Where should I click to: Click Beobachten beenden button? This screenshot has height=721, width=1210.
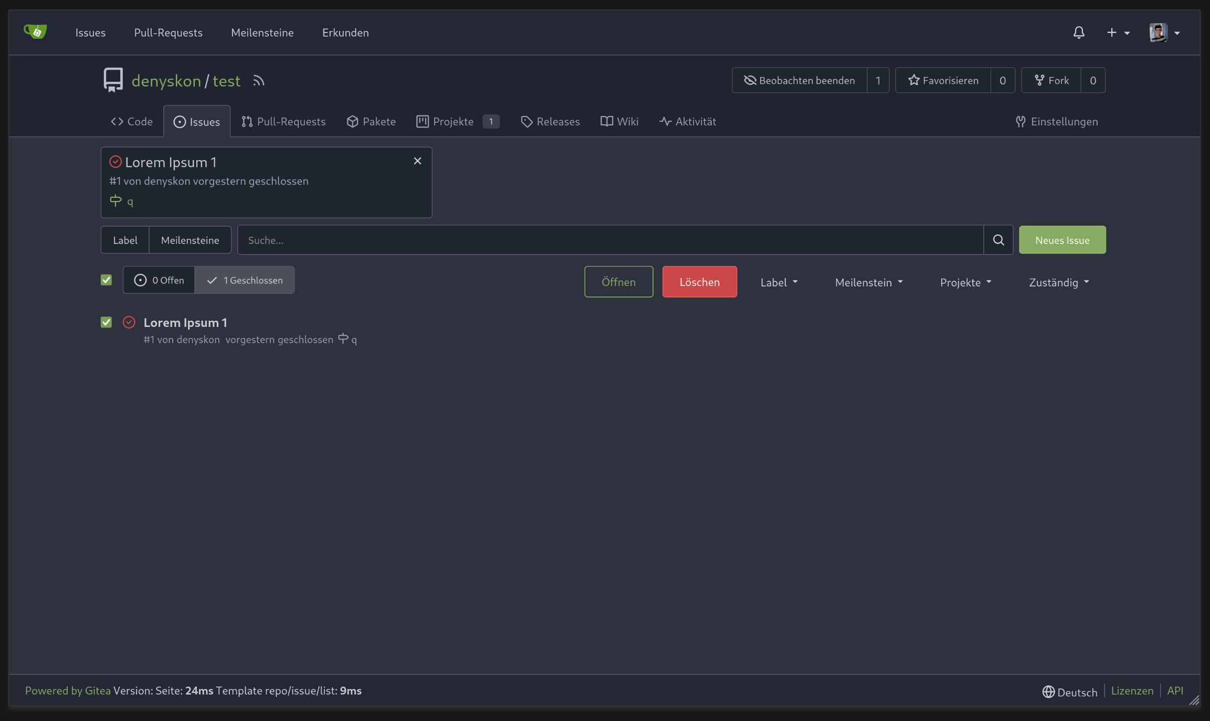pos(799,80)
